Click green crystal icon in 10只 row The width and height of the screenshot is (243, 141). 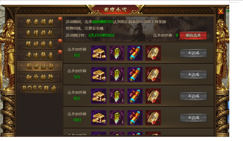click(x=117, y=118)
